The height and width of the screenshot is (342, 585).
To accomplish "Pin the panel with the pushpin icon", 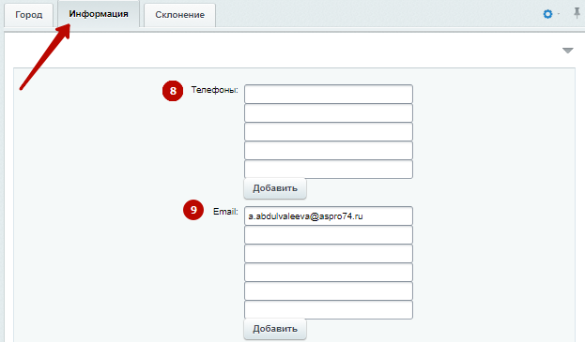I will (x=577, y=13).
